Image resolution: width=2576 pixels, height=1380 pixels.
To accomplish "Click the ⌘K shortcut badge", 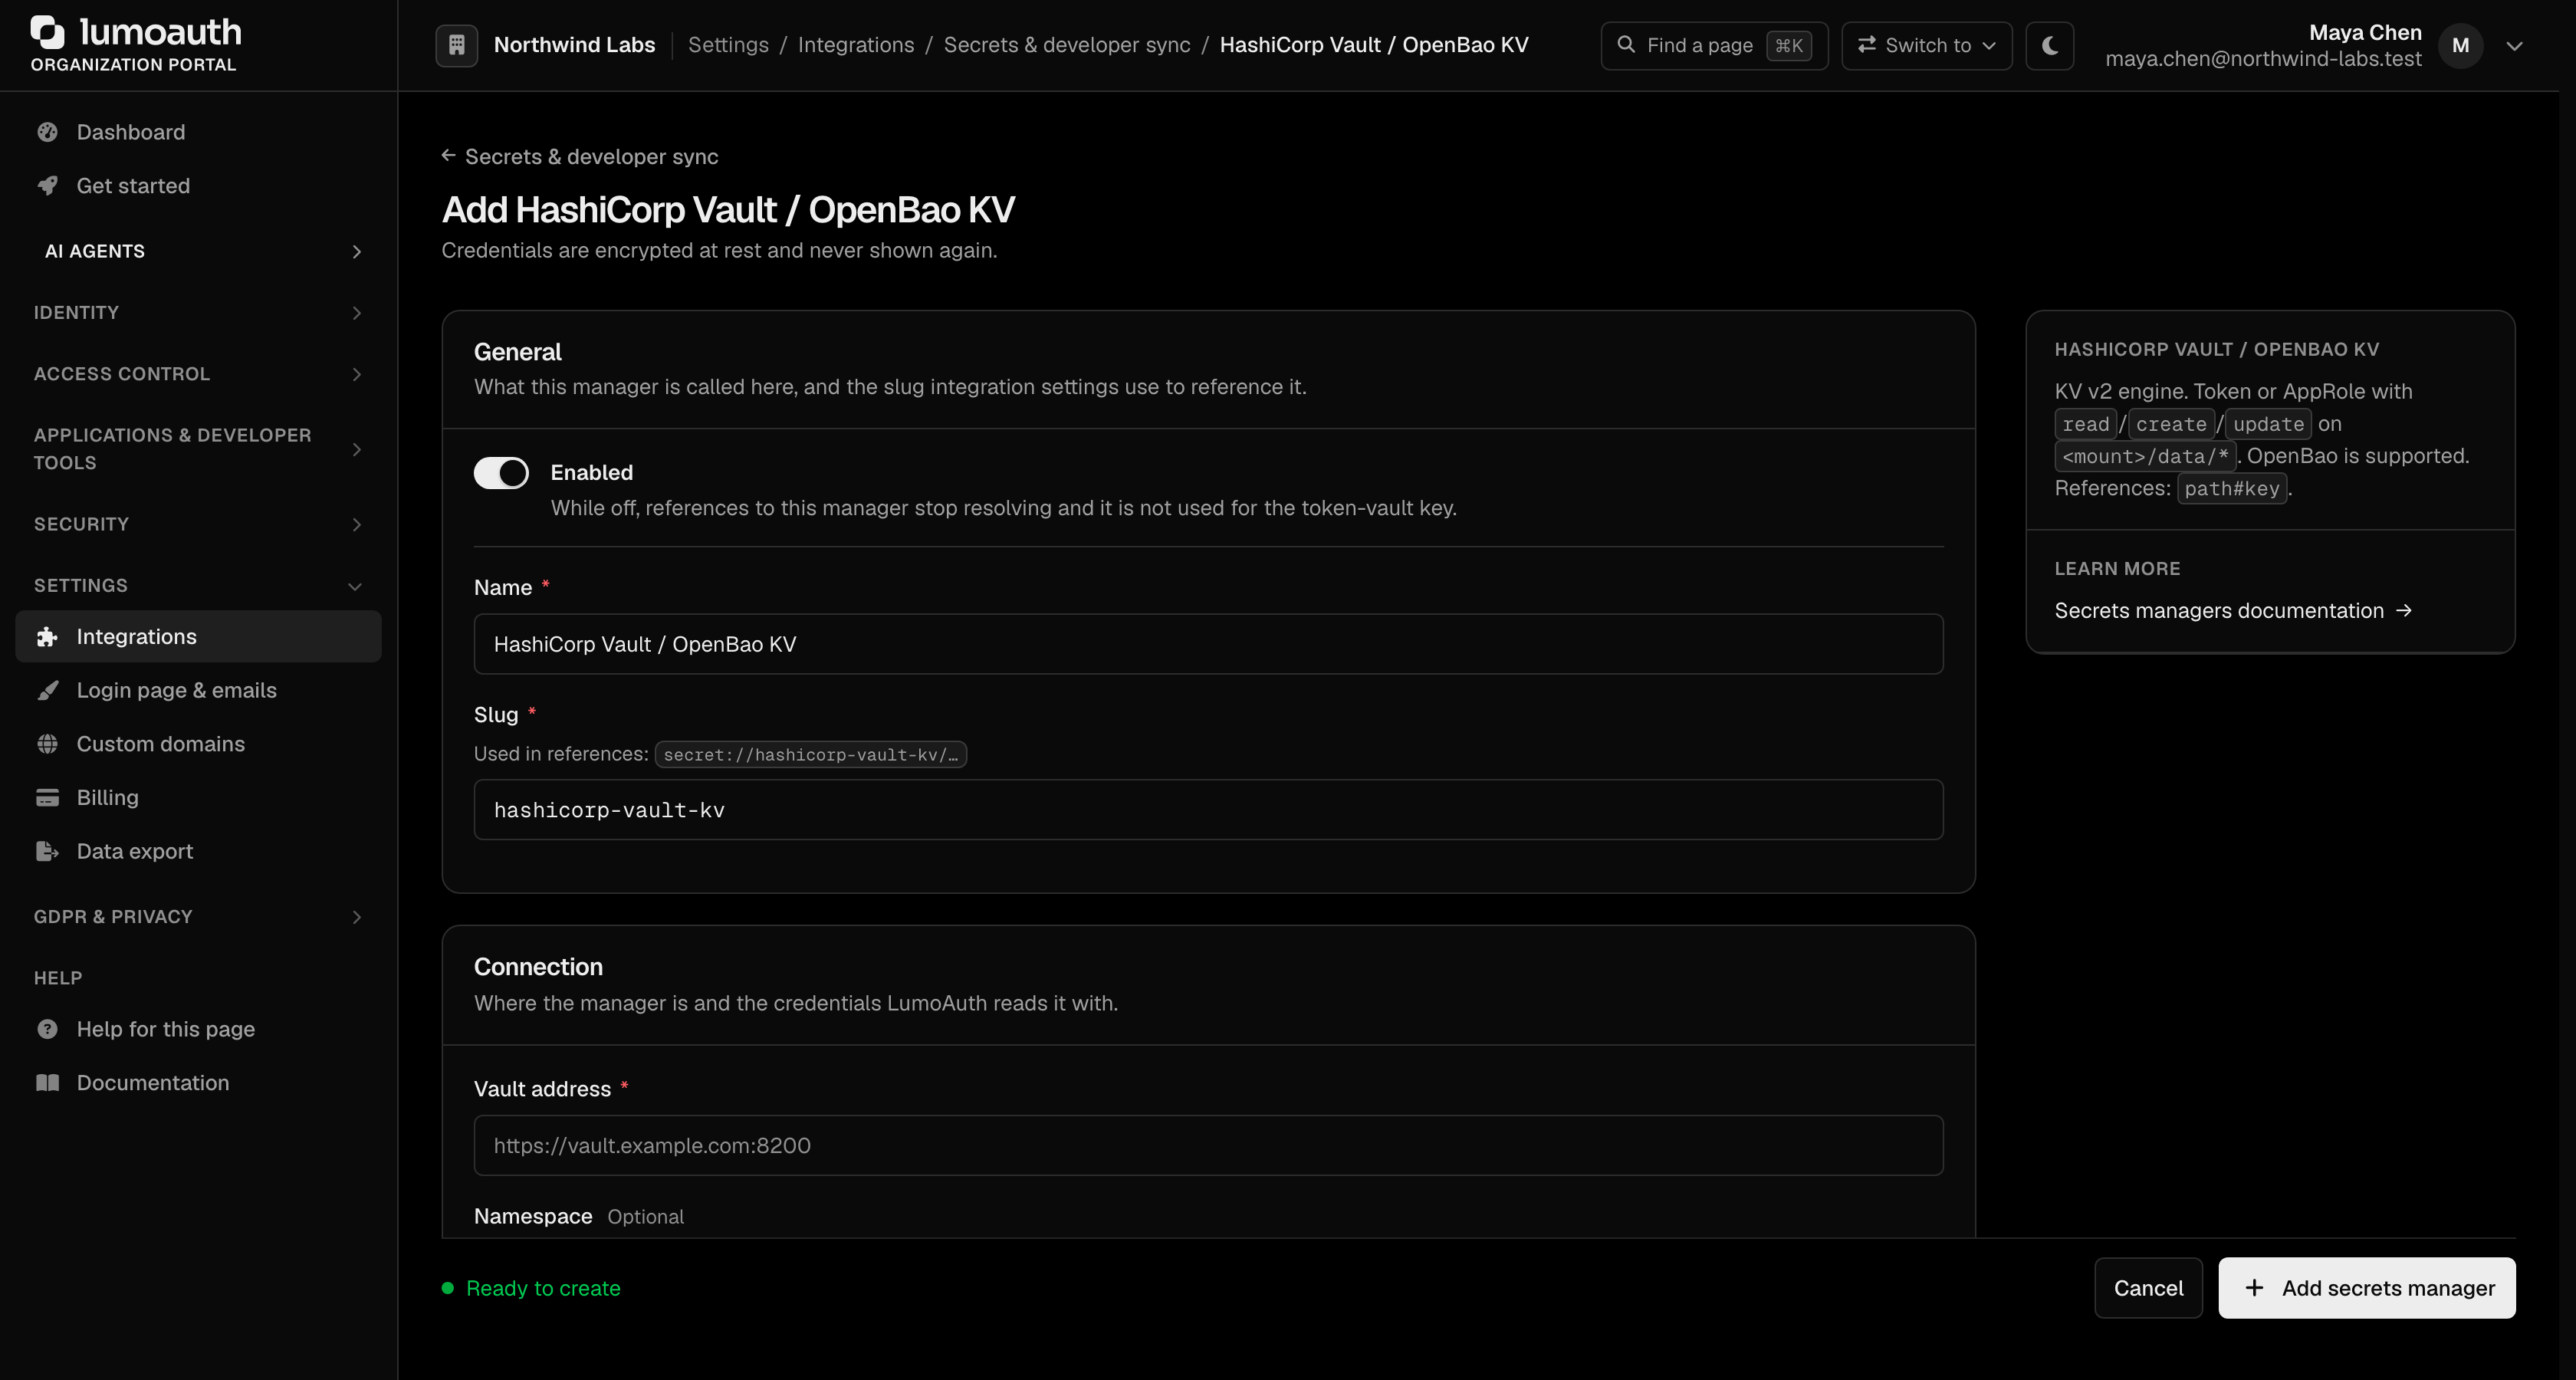I will click(1789, 46).
